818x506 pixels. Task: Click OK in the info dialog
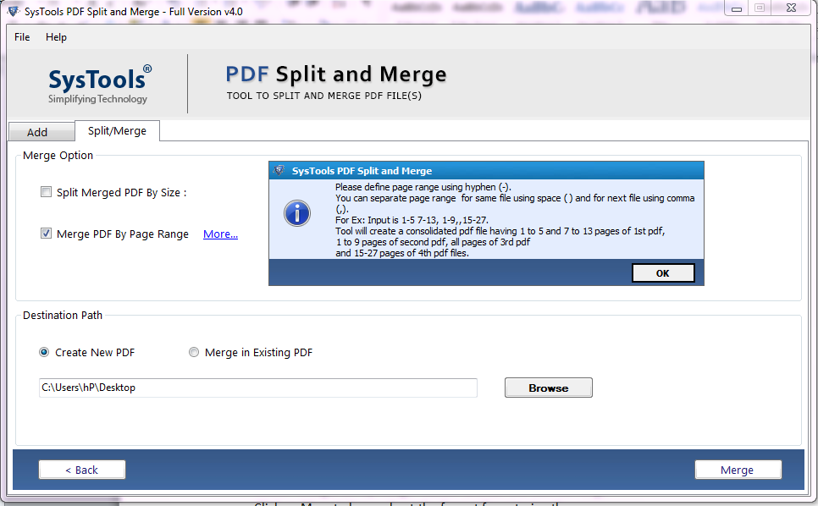click(662, 273)
